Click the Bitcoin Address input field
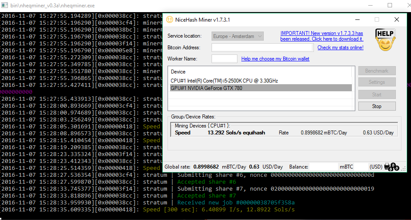 [262, 48]
